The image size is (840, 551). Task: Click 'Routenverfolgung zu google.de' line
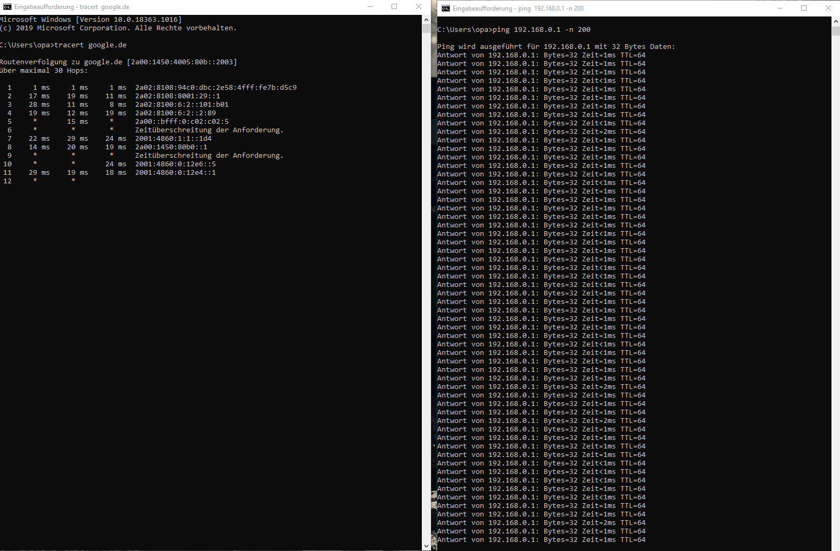point(119,62)
